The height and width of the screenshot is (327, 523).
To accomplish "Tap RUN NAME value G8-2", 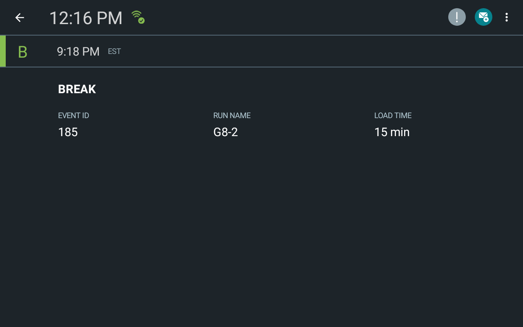I will (226, 132).
